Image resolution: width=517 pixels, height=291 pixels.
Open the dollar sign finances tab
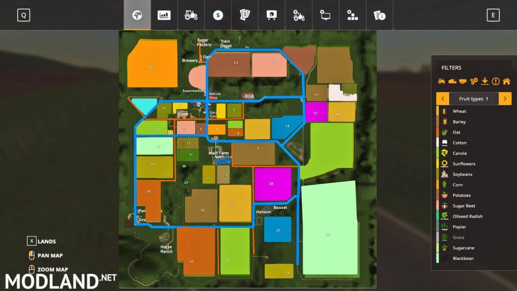[218, 15]
